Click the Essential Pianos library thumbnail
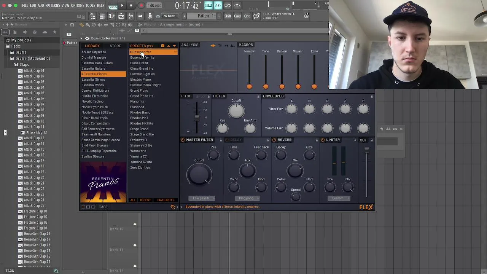This screenshot has height=274, width=487. (x=103, y=182)
